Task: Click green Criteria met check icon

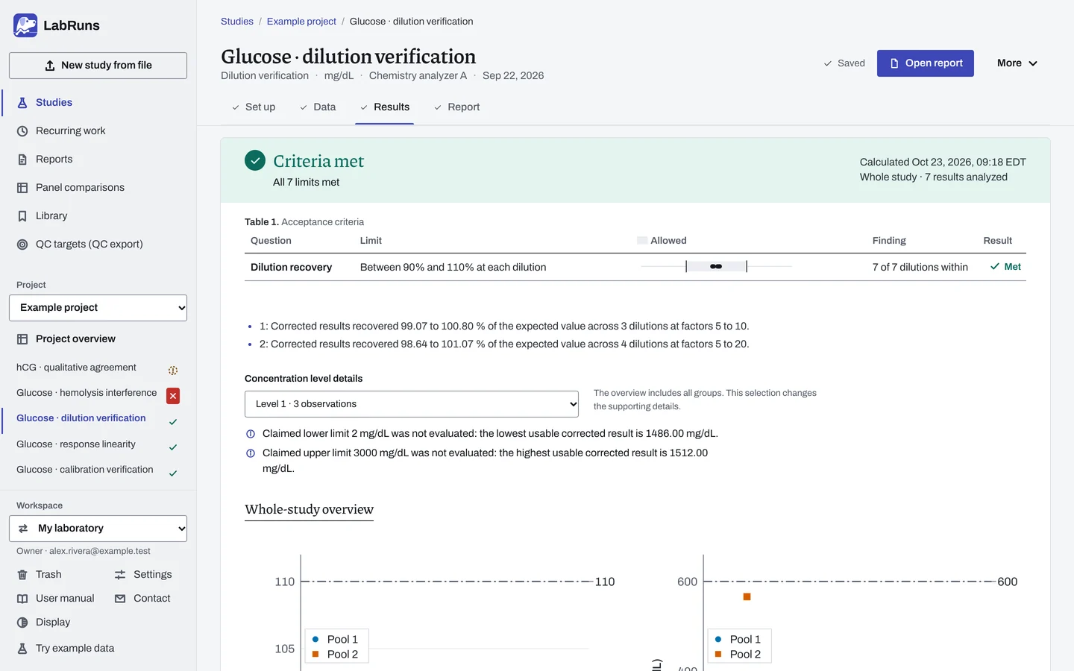Action: [x=255, y=160]
